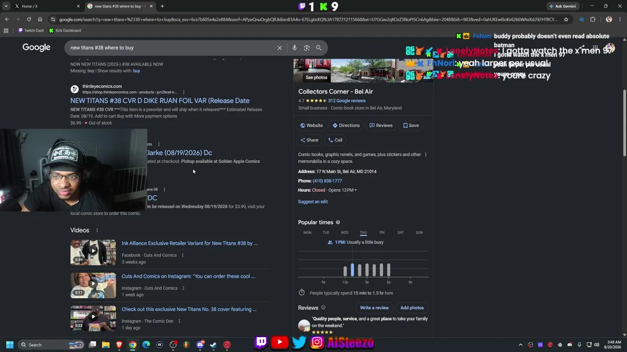
Task: Open the bookmarks bar apps grid
Action: [6, 30]
